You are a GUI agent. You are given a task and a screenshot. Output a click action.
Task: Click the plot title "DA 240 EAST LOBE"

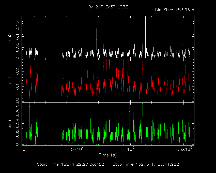click(108, 7)
